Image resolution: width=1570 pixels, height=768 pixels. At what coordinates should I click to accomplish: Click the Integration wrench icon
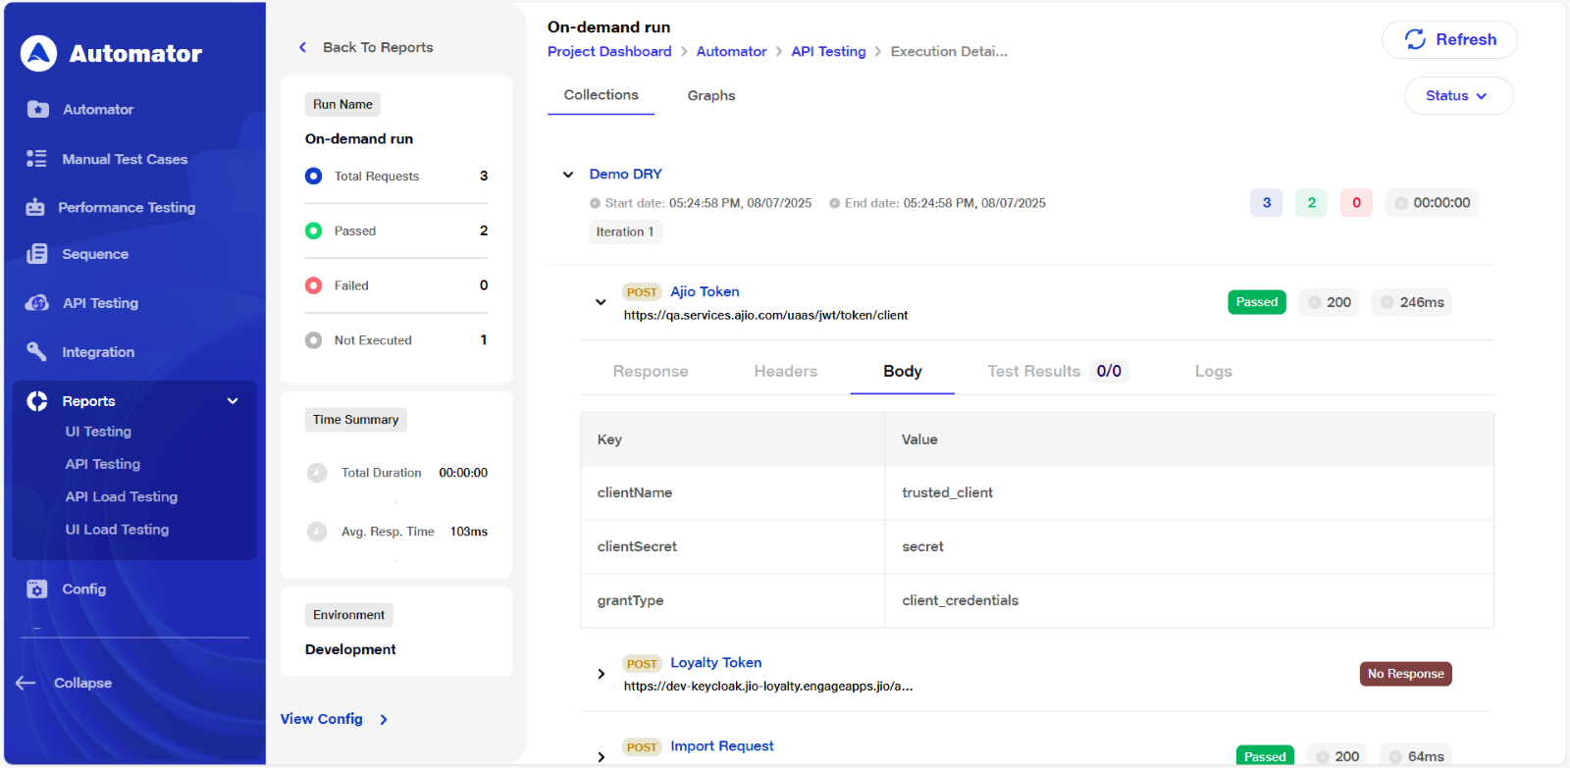[36, 351]
